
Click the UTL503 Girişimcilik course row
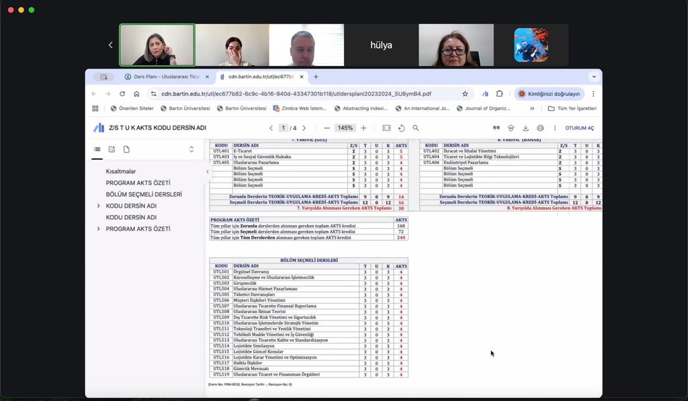(x=309, y=283)
